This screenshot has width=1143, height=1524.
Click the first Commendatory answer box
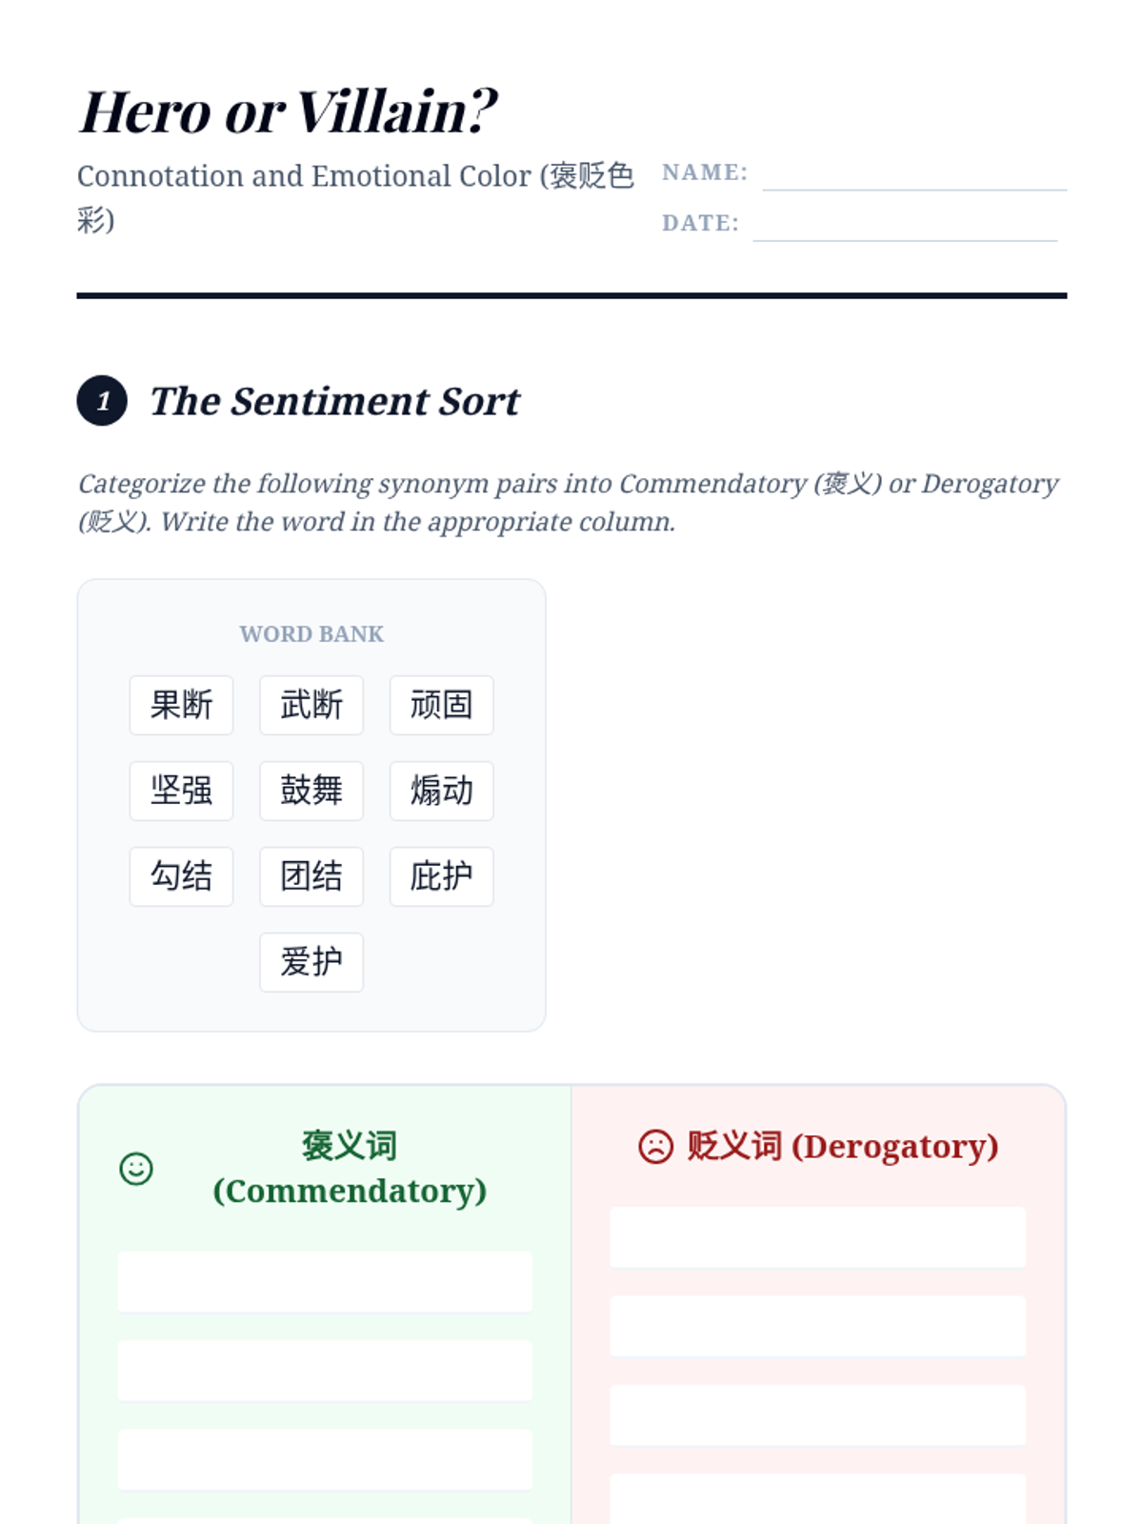(325, 1282)
